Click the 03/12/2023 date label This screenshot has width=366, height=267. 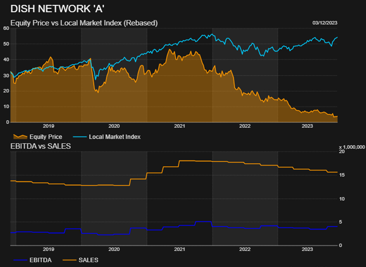(x=325, y=23)
